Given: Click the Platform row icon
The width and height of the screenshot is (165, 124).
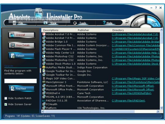Looking at the screenshot, I should point(44,108).
